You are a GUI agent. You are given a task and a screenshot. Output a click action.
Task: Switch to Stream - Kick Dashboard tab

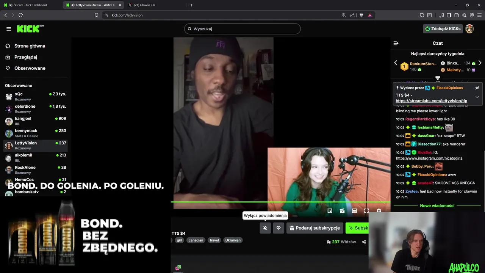(30, 5)
